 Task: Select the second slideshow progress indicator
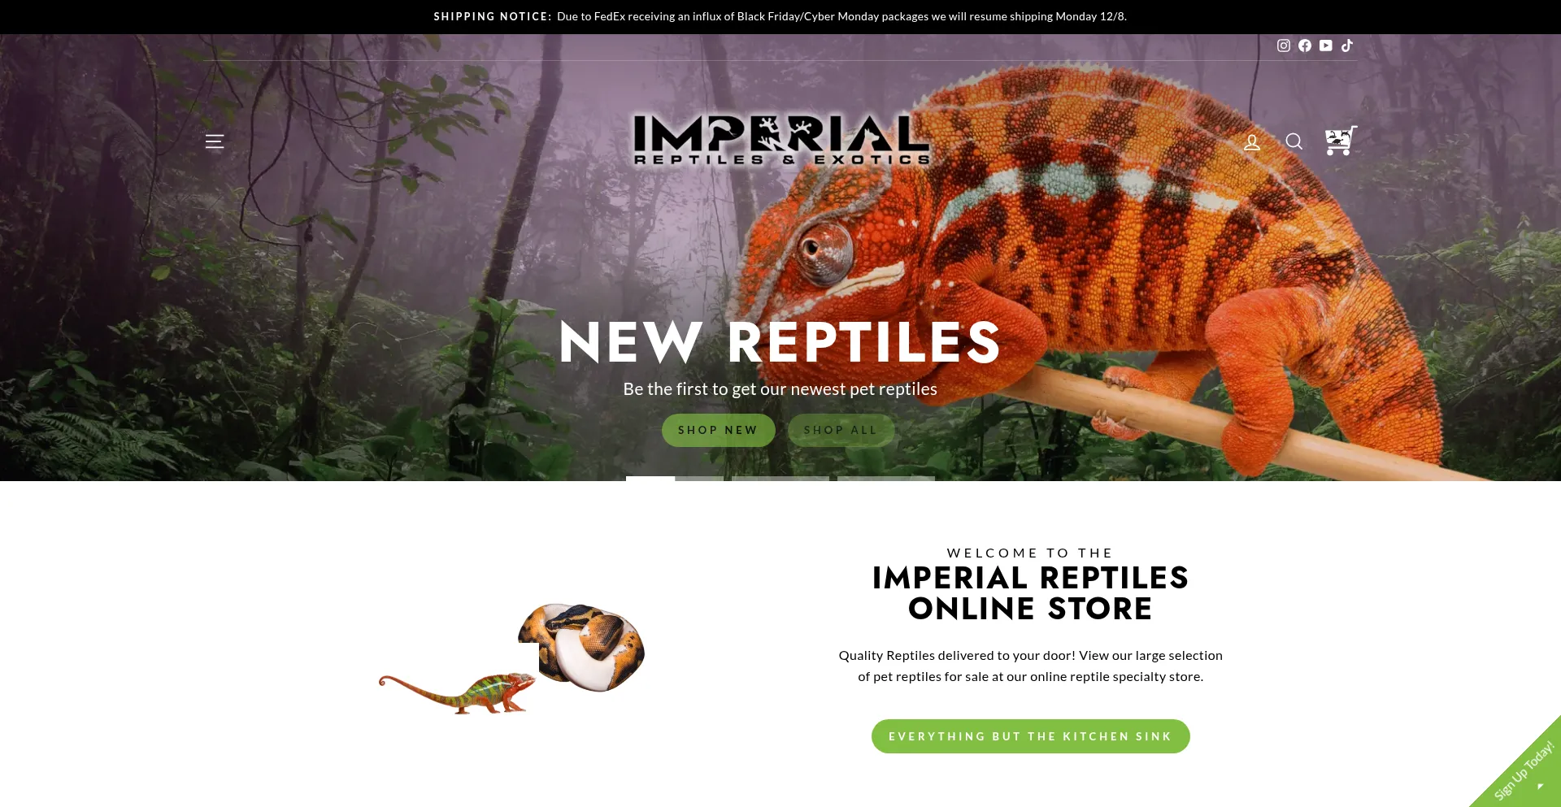tap(780, 478)
